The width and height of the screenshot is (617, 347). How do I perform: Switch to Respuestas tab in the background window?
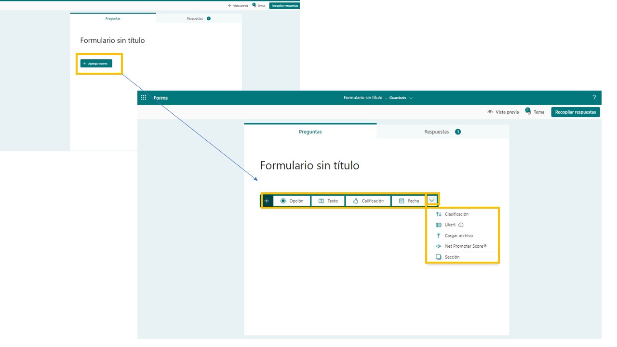coord(199,18)
